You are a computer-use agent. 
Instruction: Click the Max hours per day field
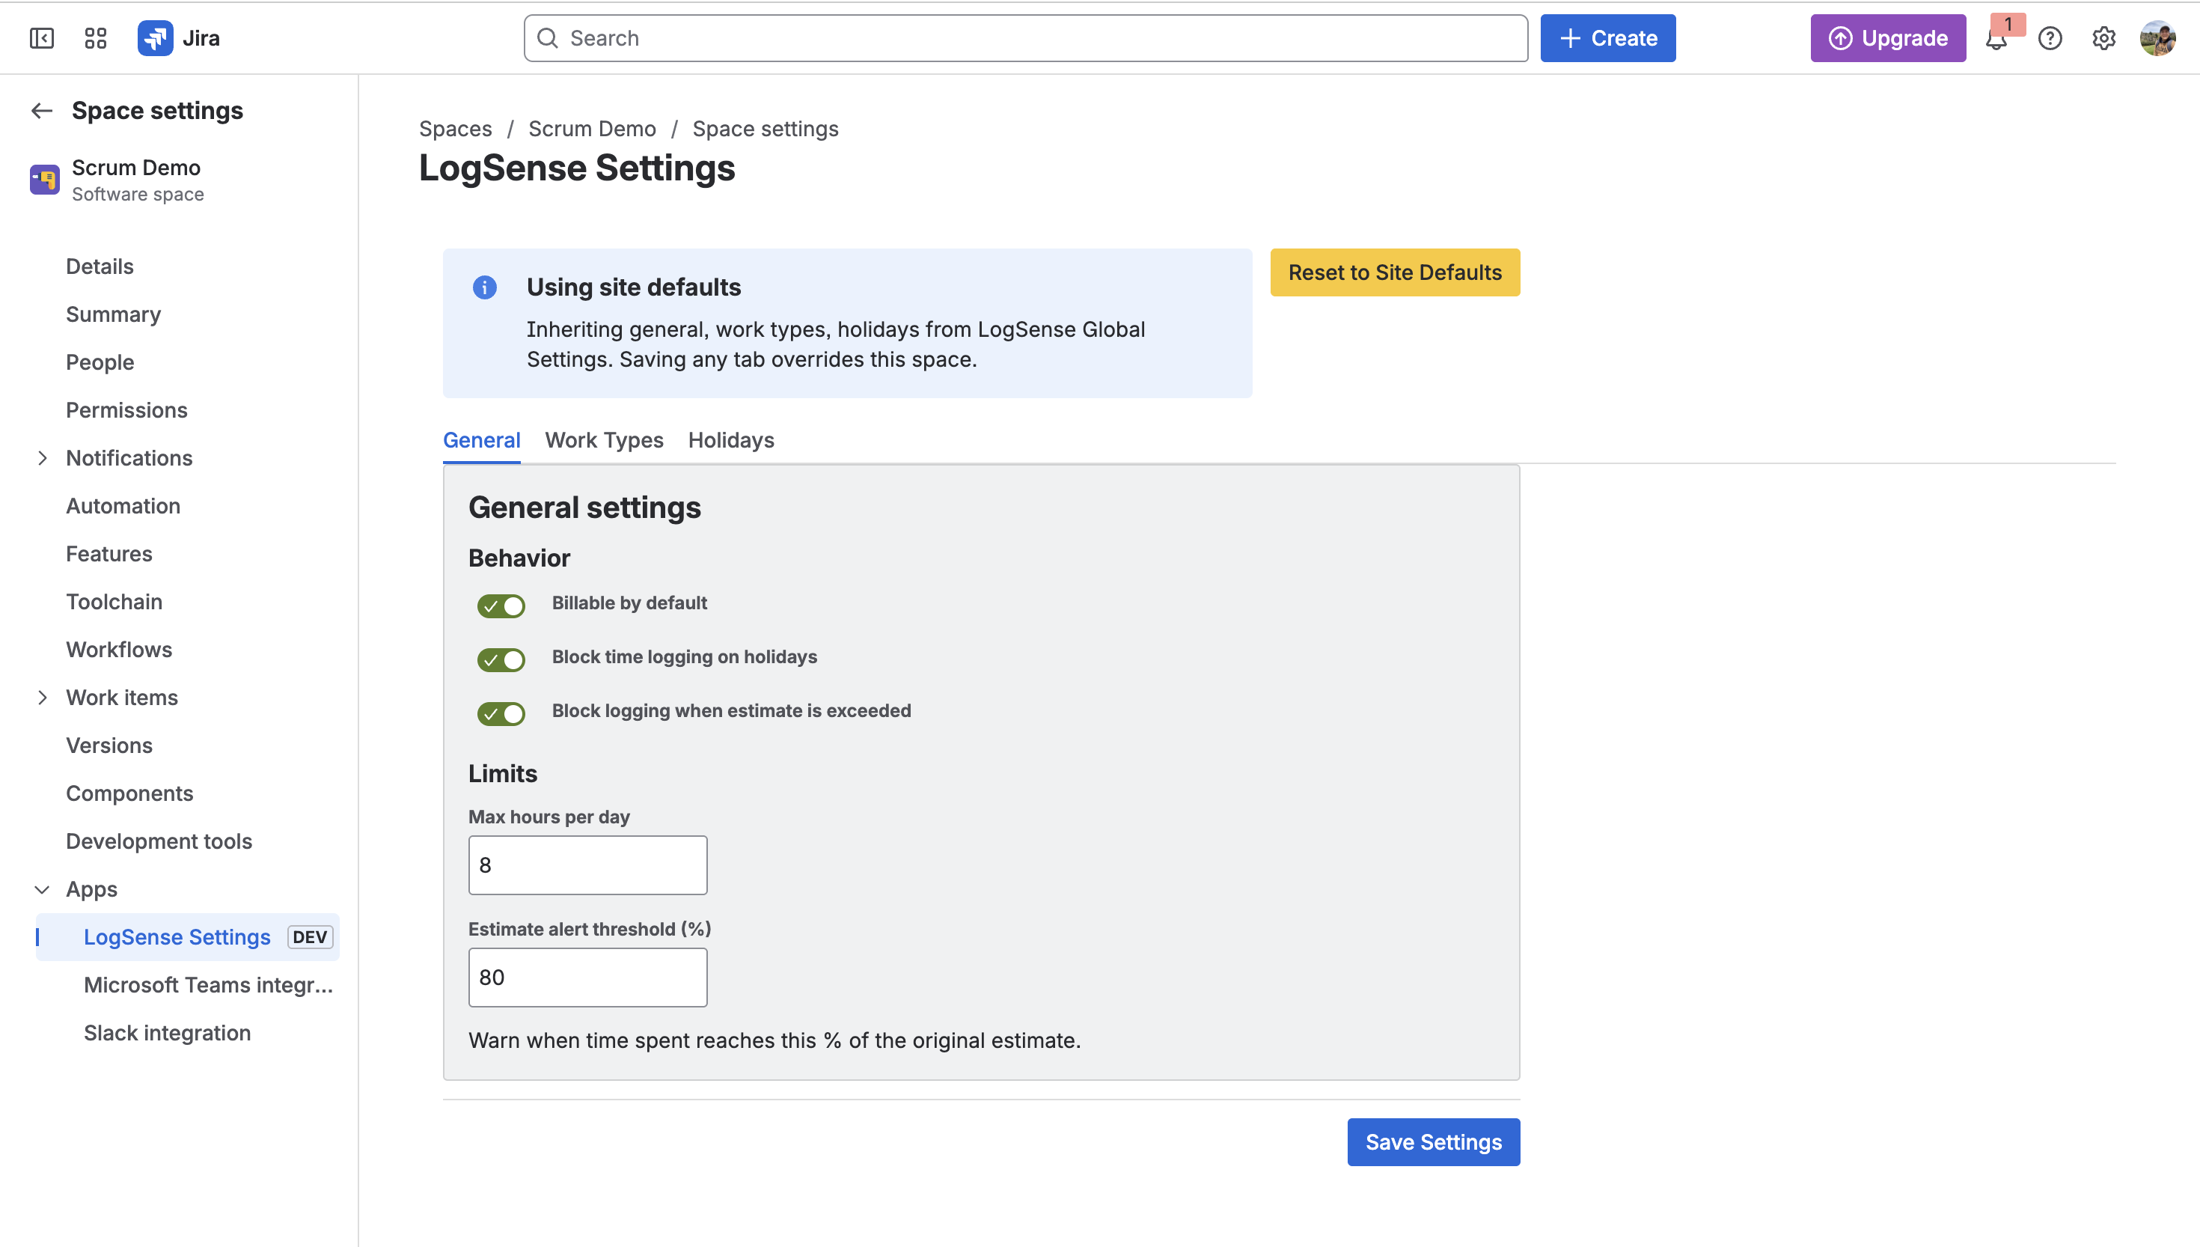click(588, 866)
